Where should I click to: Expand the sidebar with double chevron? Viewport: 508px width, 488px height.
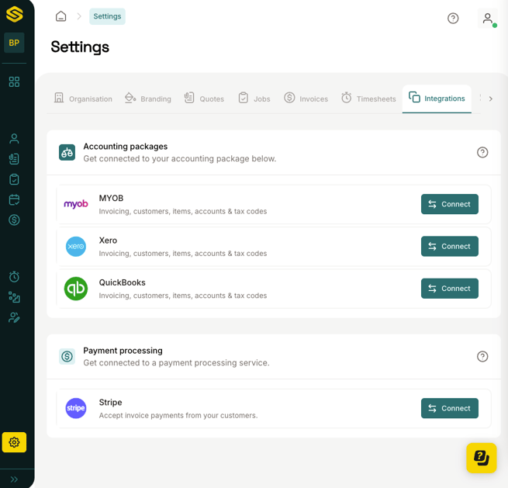click(x=14, y=479)
